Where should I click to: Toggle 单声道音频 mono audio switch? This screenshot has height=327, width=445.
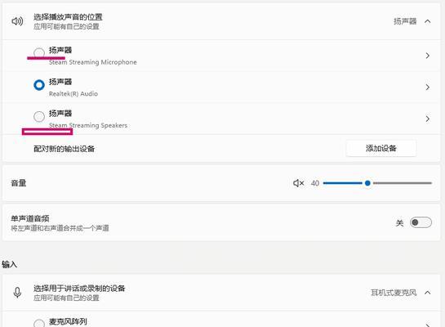(x=421, y=222)
